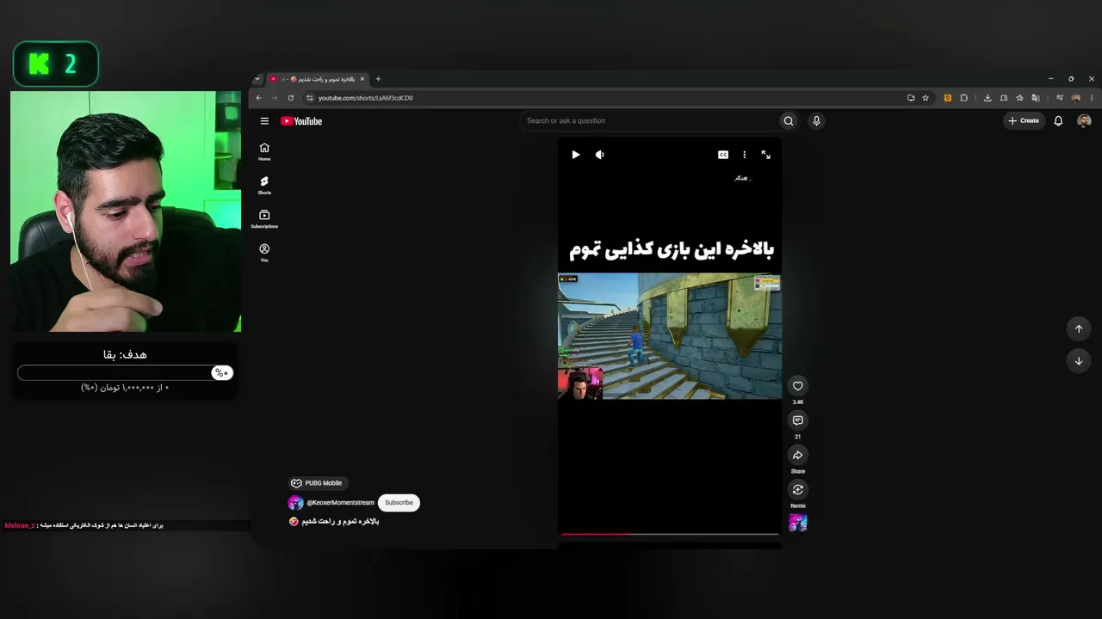This screenshot has height=619, width=1102.
Task: Mute the Short's volume
Action: click(x=600, y=155)
